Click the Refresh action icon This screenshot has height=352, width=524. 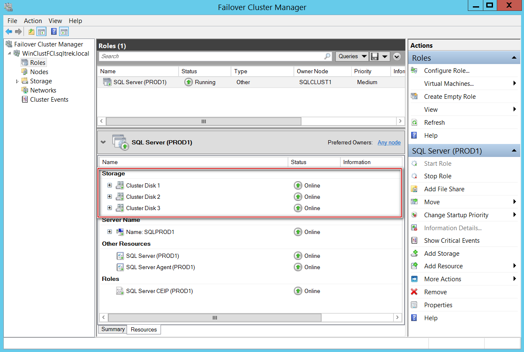click(414, 122)
